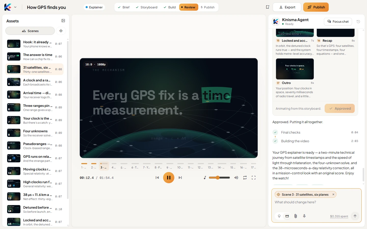This screenshot has width=367, height=229.
Task: Start voice input with the microphone
Action: click(304, 216)
